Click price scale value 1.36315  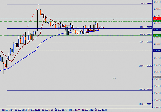pyautogui.click(x=157, y=72)
